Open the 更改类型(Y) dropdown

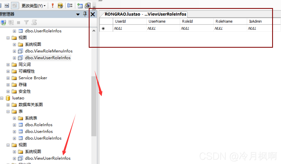tap(34, 6)
